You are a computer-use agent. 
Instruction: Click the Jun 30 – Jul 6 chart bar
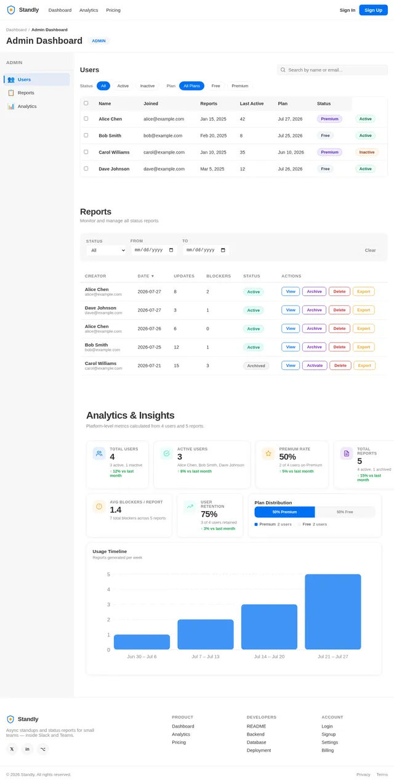[142, 642]
